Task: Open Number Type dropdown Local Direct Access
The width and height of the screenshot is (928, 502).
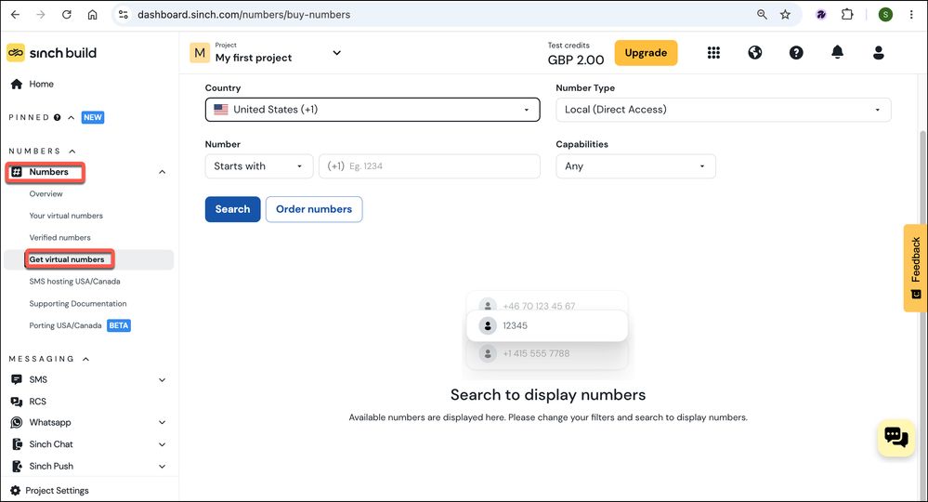Action: point(724,110)
